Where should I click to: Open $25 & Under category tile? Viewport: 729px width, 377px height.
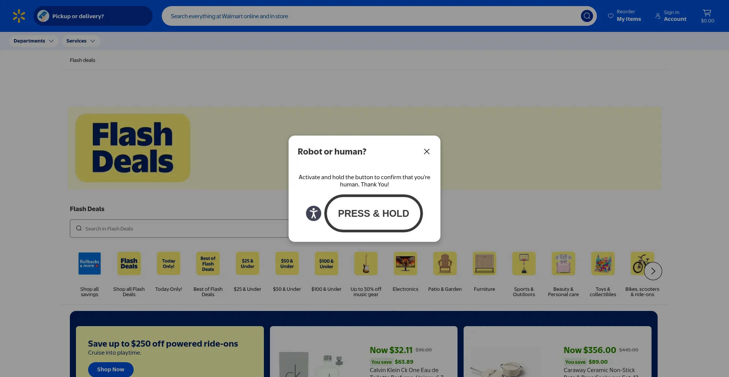(x=248, y=272)
